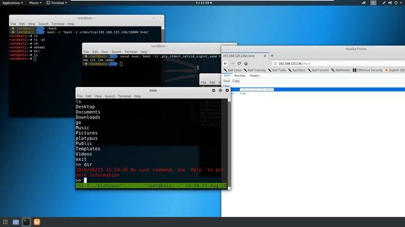This screenshot has width=405, height=227.
Task: Open Edit menu in tmux window
Action: pos(89,96)
